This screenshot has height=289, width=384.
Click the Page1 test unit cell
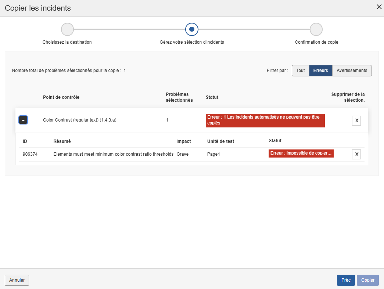click(213, 154)
